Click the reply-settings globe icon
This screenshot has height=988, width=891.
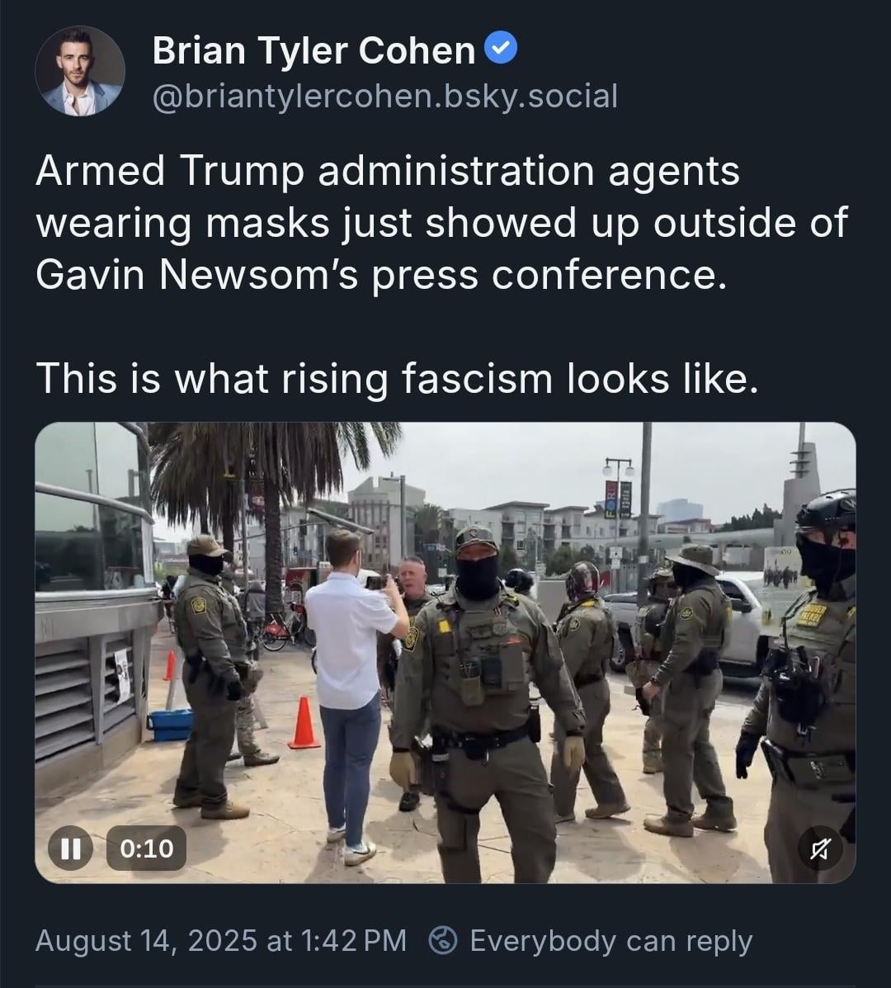[444, 940]
